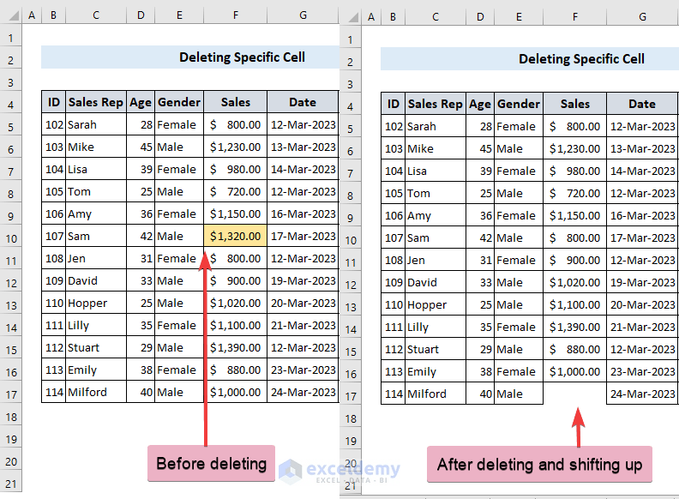Click the 'Deleting Specific Cell' title in right sheet

[x=581, y=59]
